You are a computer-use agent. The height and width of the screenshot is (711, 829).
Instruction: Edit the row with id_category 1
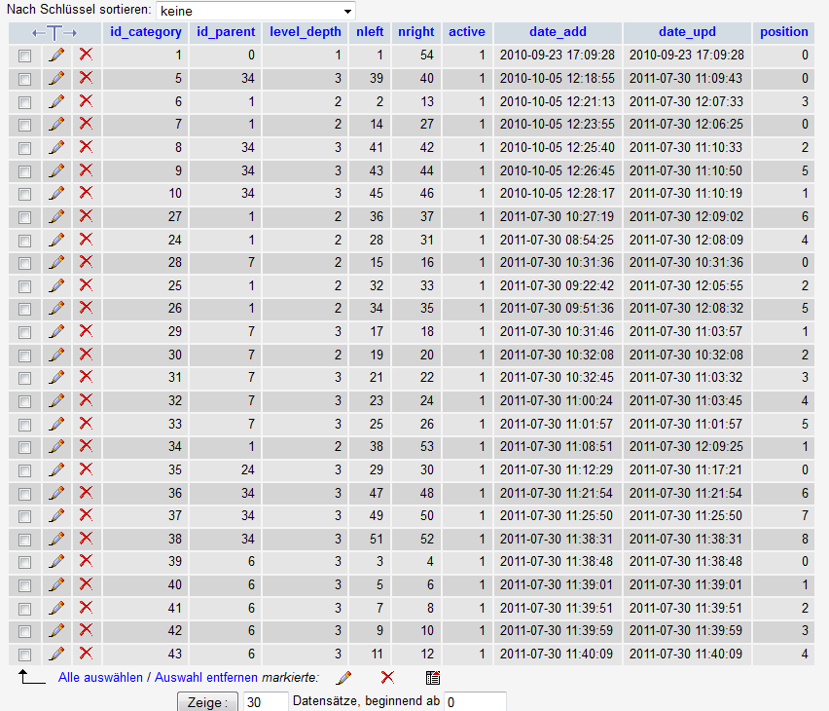[x=56, y=55]
